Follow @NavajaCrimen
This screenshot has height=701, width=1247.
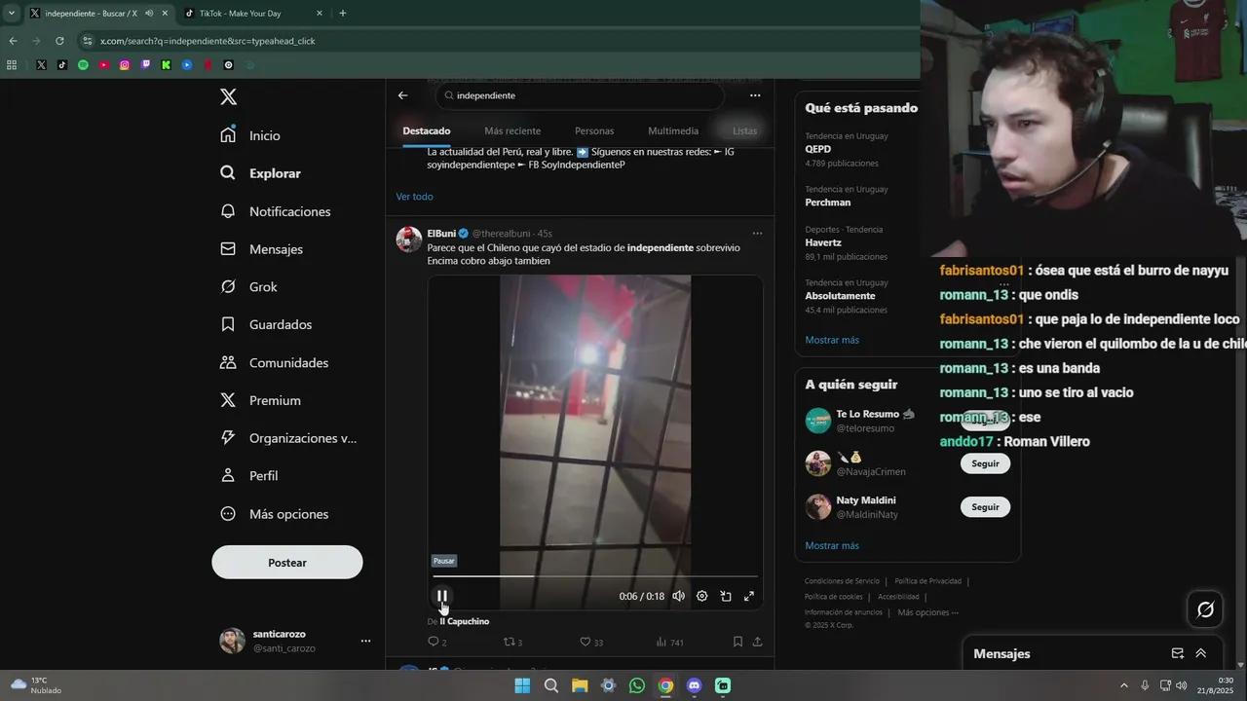tap(985, 463)
